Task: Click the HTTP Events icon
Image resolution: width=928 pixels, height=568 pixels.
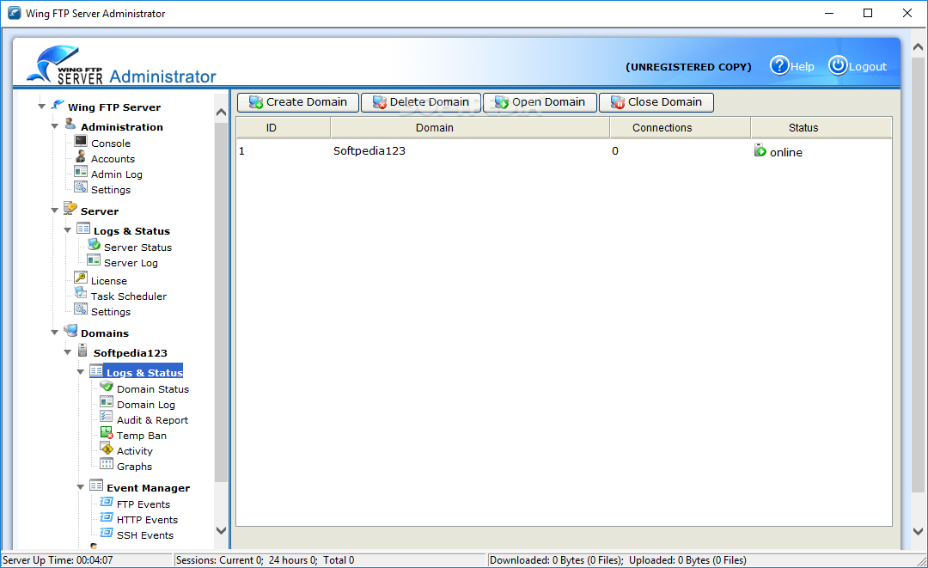Action: pos(107,517)
